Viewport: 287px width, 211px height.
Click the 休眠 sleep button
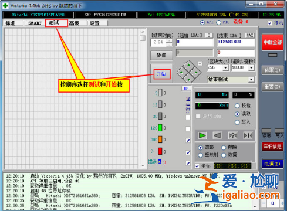[272, 70]
